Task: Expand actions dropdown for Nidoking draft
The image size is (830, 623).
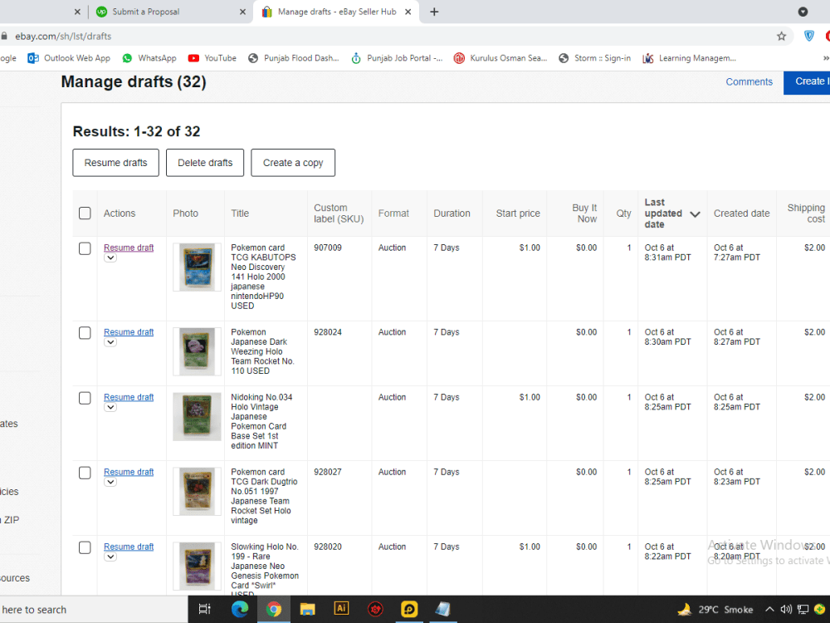Action: [x=110, y=407]
